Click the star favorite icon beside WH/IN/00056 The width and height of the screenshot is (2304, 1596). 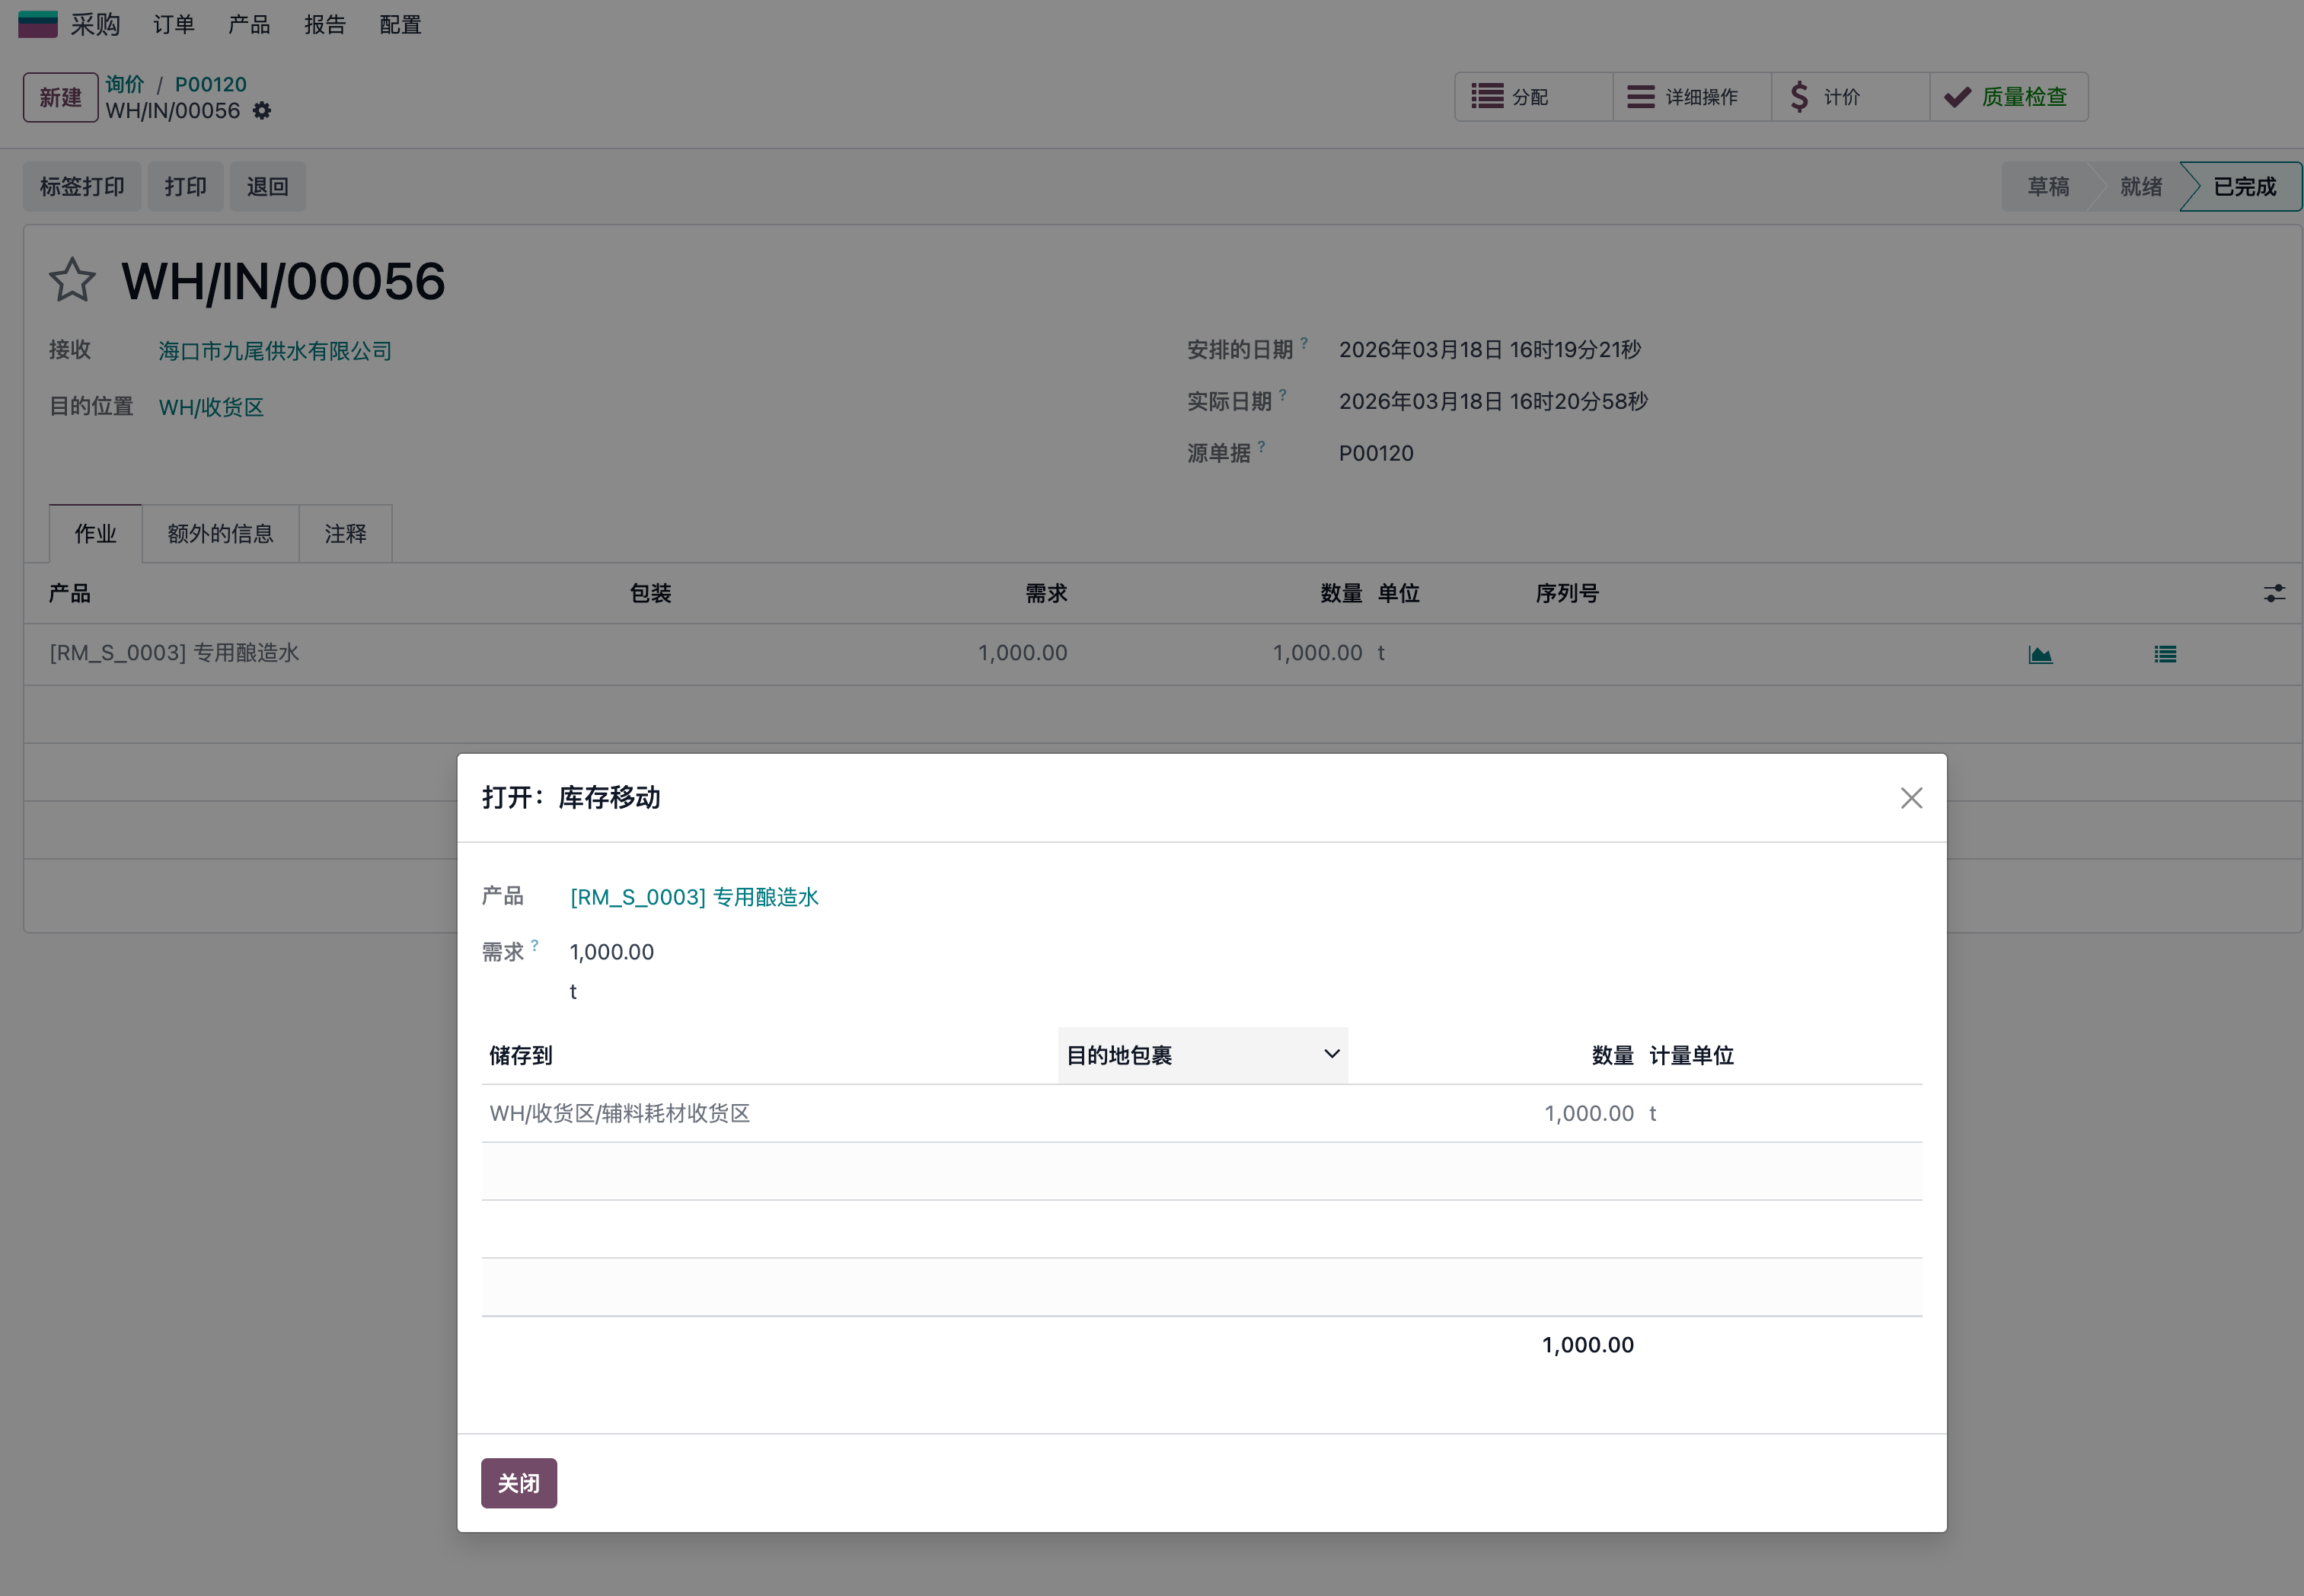[x=72, y=280]
